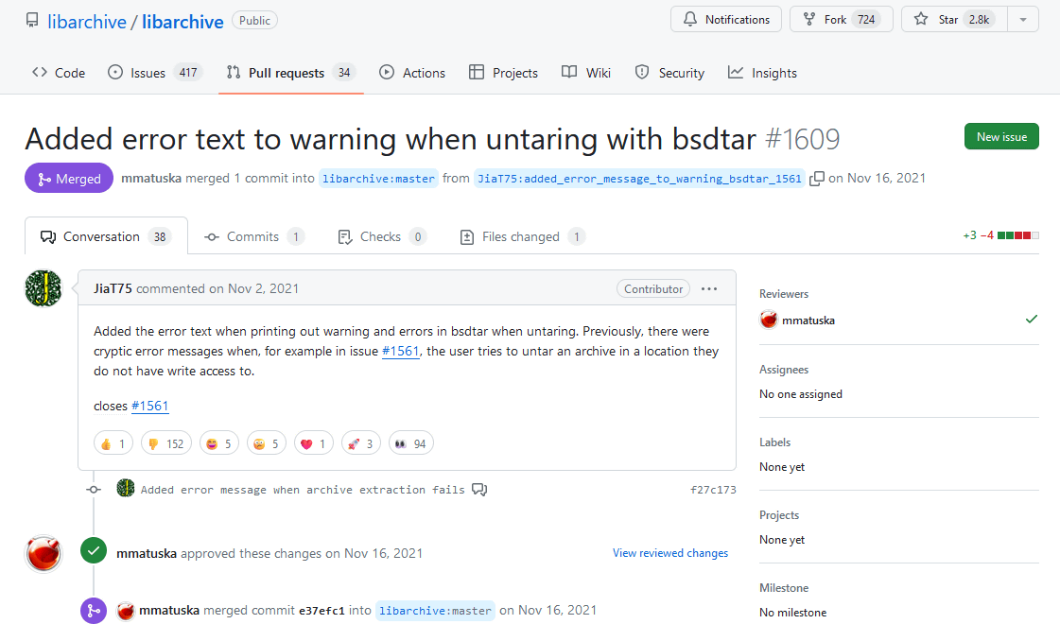1060x624 pixels.
Task: Open the Commits tab
Action: click(x=253, y=236)
